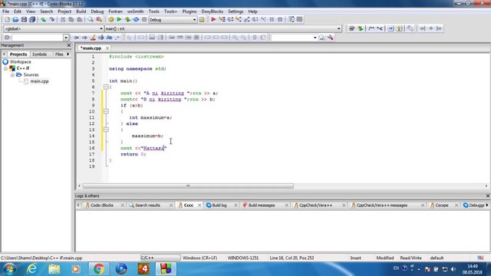Open the Settings menu
The height and width of the screenshot is (276, 491).
236,11
